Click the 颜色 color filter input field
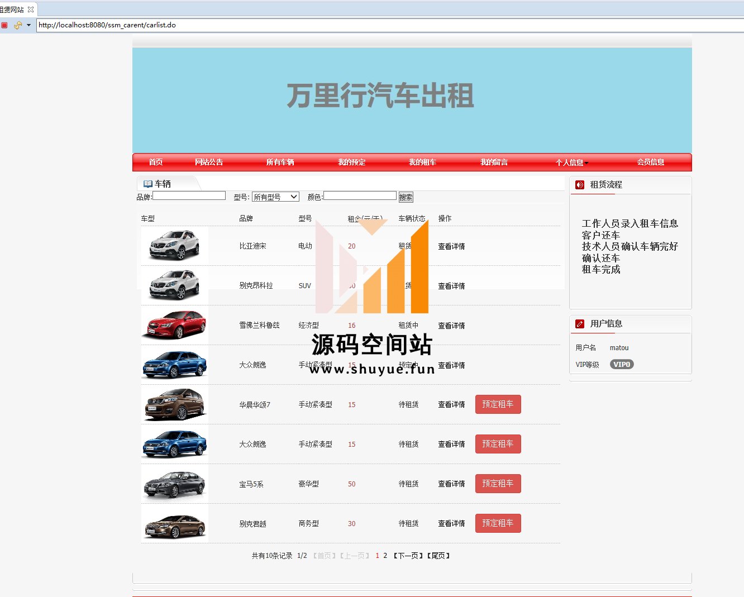Viewport: 744px width, 597px height. click(360, 196)
